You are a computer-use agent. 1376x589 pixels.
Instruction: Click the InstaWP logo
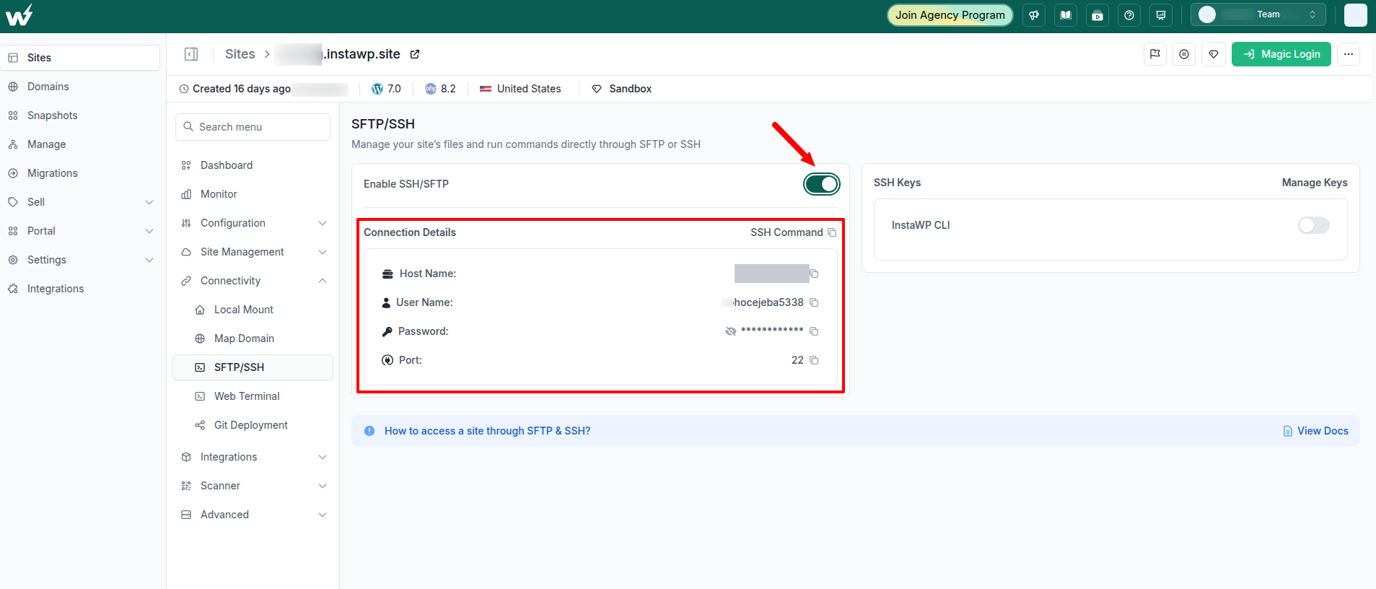19,15
